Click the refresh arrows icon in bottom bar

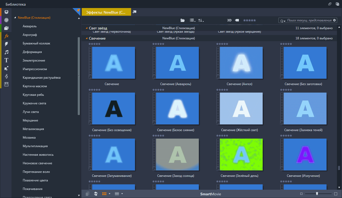[96, 194]
